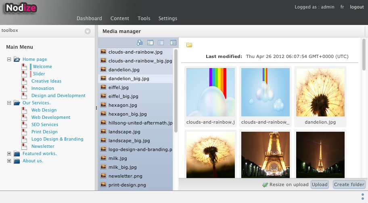Log out via the logout link
The image size is (368, 203).
coord(357,7)
